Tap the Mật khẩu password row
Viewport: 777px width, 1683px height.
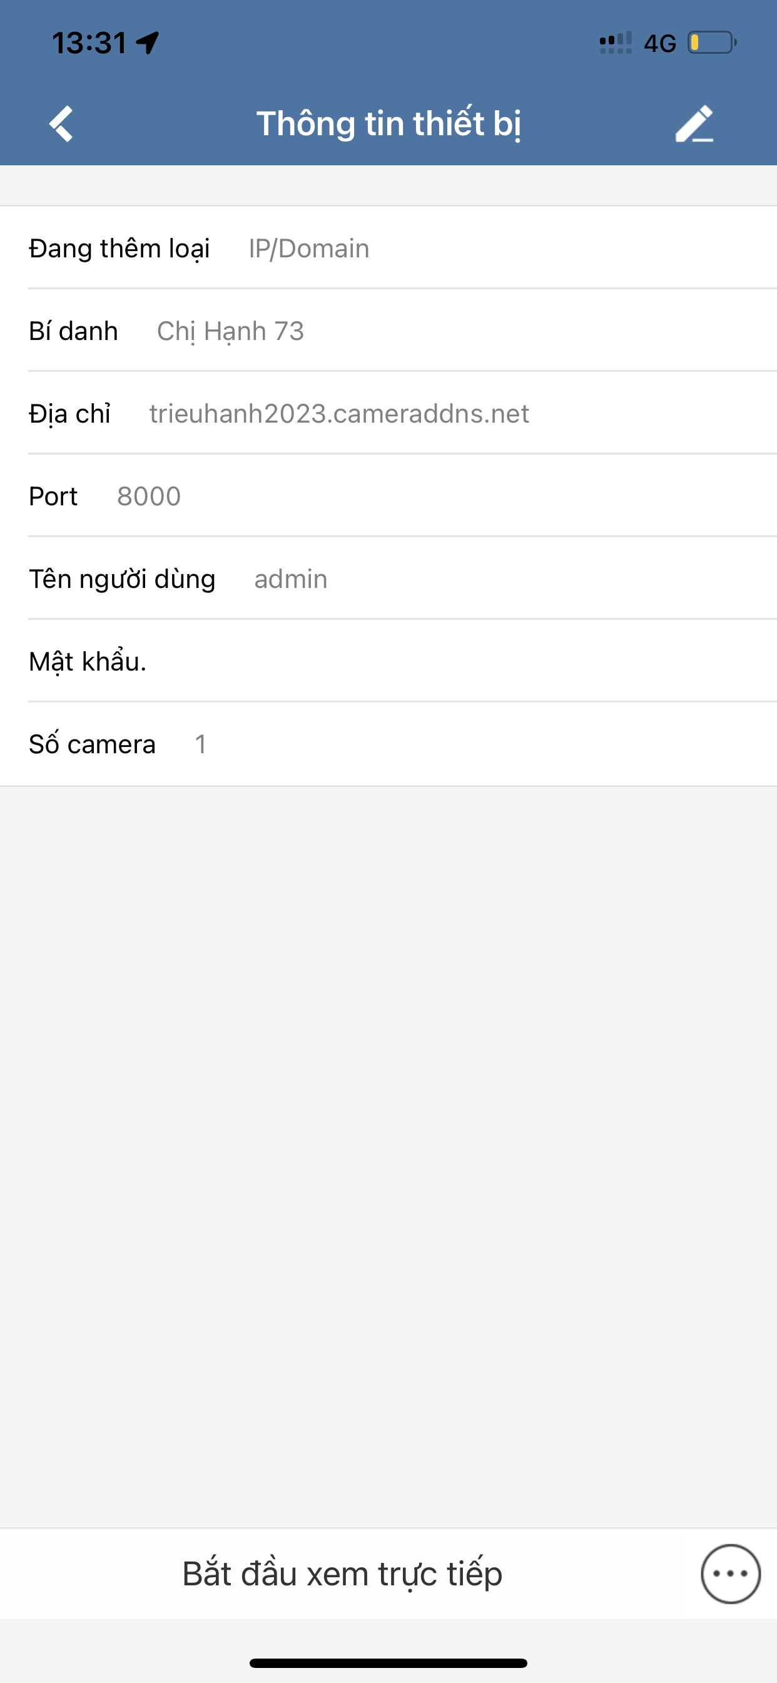tap(392, 661)
